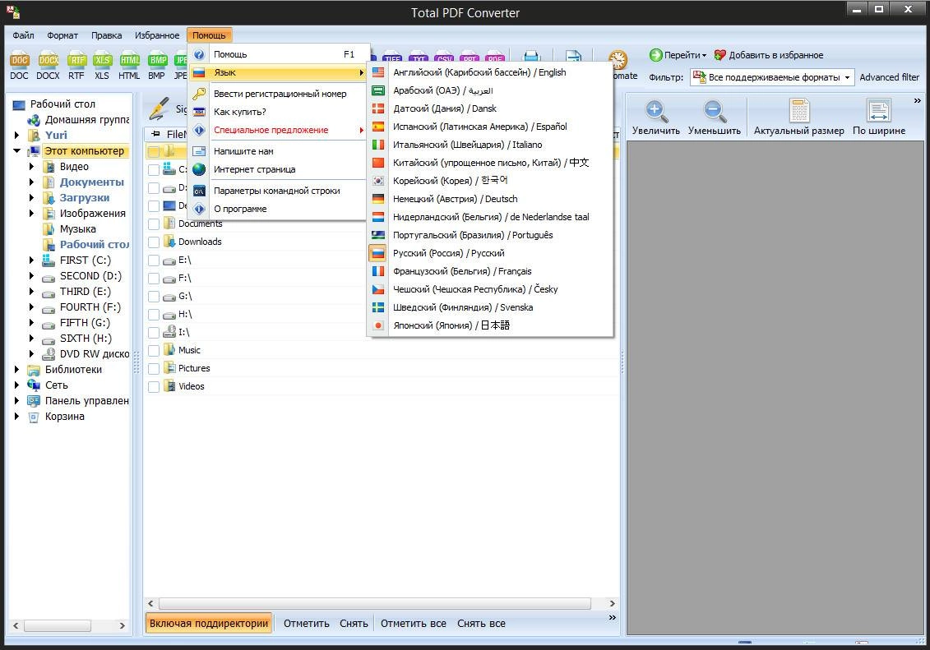Fit preview По ширине
The image size is (930, 650).
(x=878, y=118)
